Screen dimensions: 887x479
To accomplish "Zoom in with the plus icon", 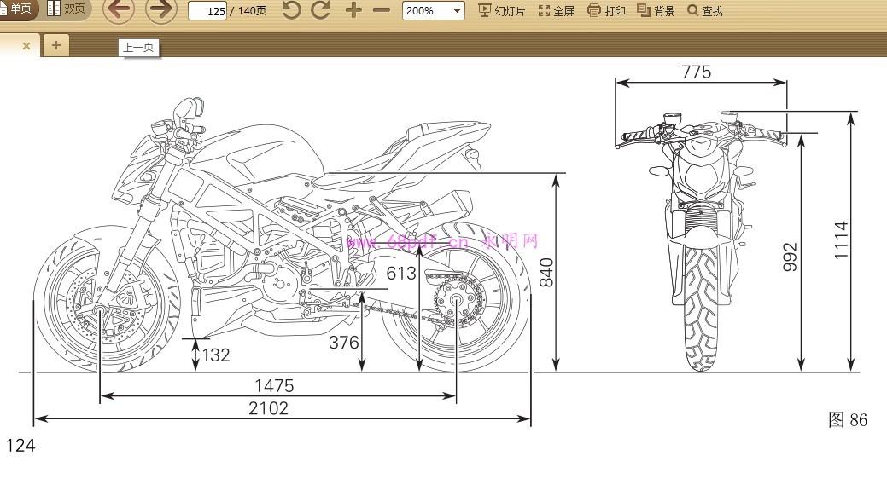I will [x=353, y=10].
